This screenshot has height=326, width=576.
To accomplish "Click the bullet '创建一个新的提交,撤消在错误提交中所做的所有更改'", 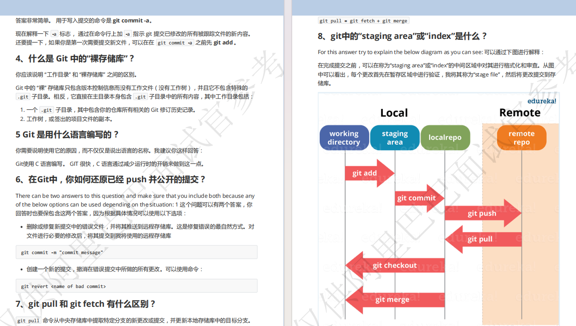I will point(115,269).
